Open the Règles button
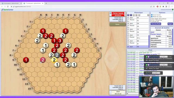 (x=170, y=24)
